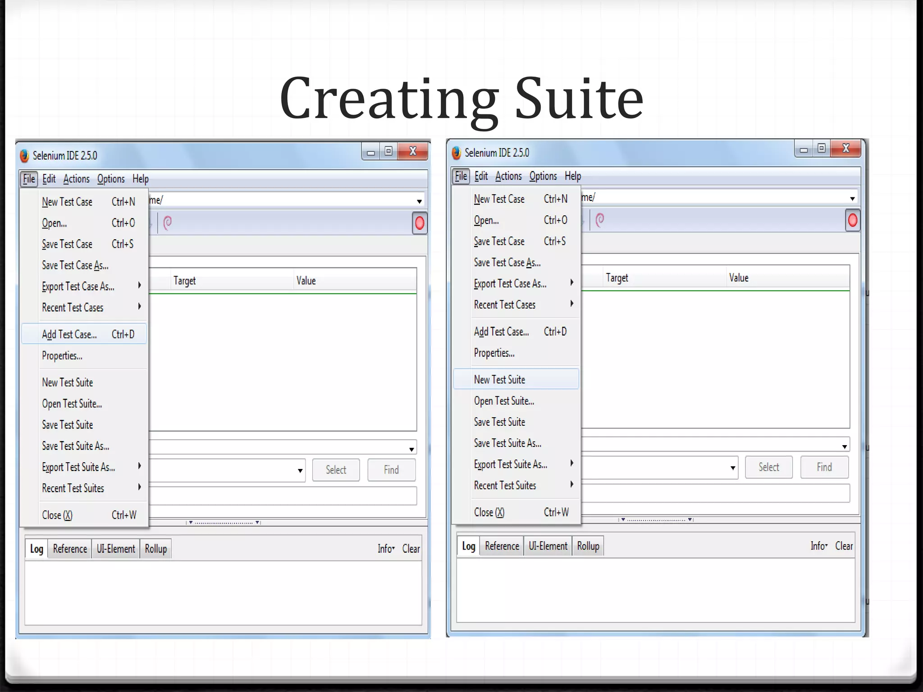Open Base URL dropdown arrow in left window

coord(419,201)
